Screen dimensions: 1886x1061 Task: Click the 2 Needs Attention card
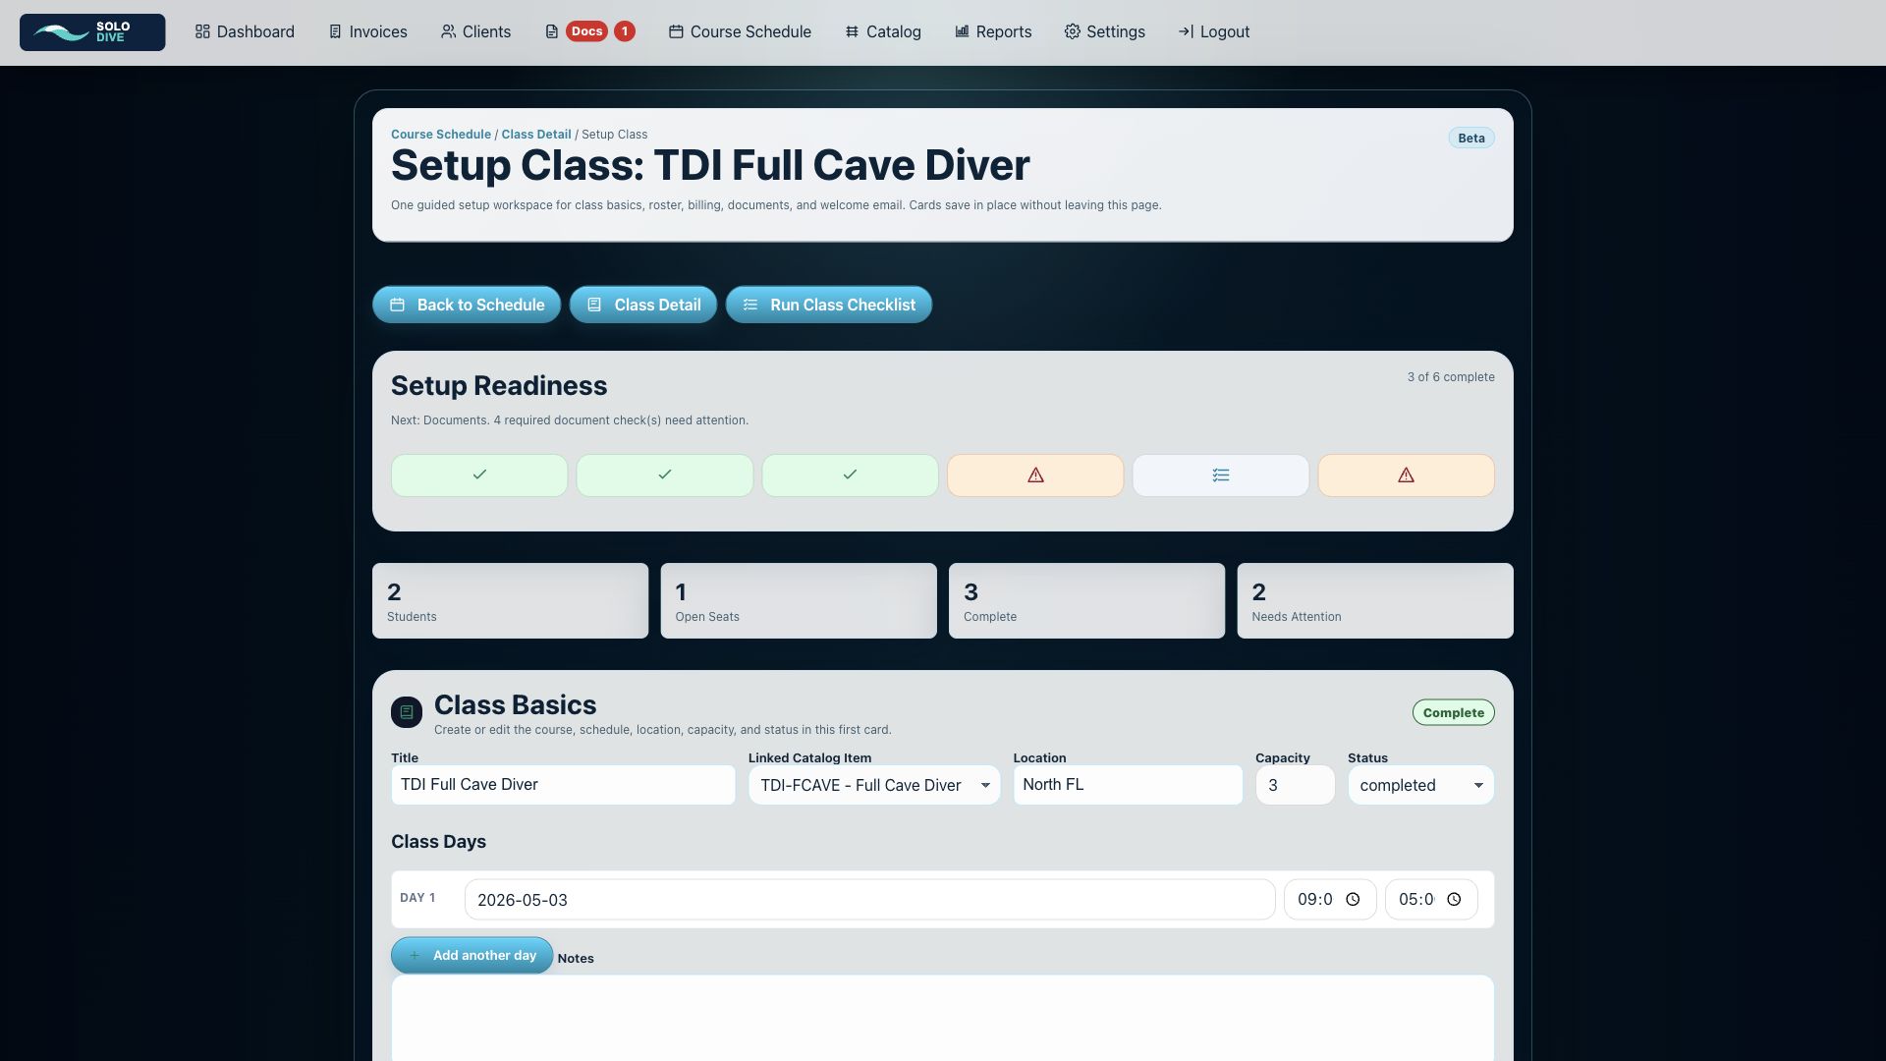point(1375,601)
